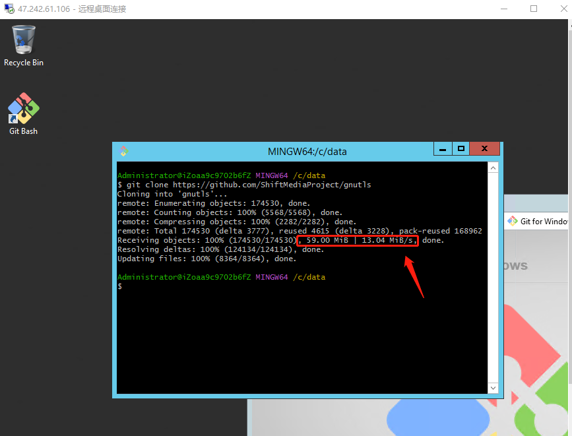Image resolution: width=572 pixels, height=436 pixels.
Task: Maximize the Remote Desktop connection window
Action: tap(533, 9)
